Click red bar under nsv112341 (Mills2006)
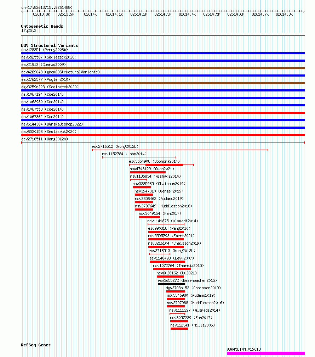Image resolution: width=315 pixels, height=357 pixels. point(179,329)
